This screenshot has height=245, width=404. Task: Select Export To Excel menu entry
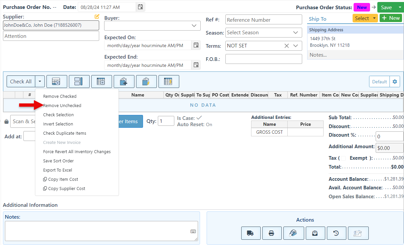tap(57, 170)
